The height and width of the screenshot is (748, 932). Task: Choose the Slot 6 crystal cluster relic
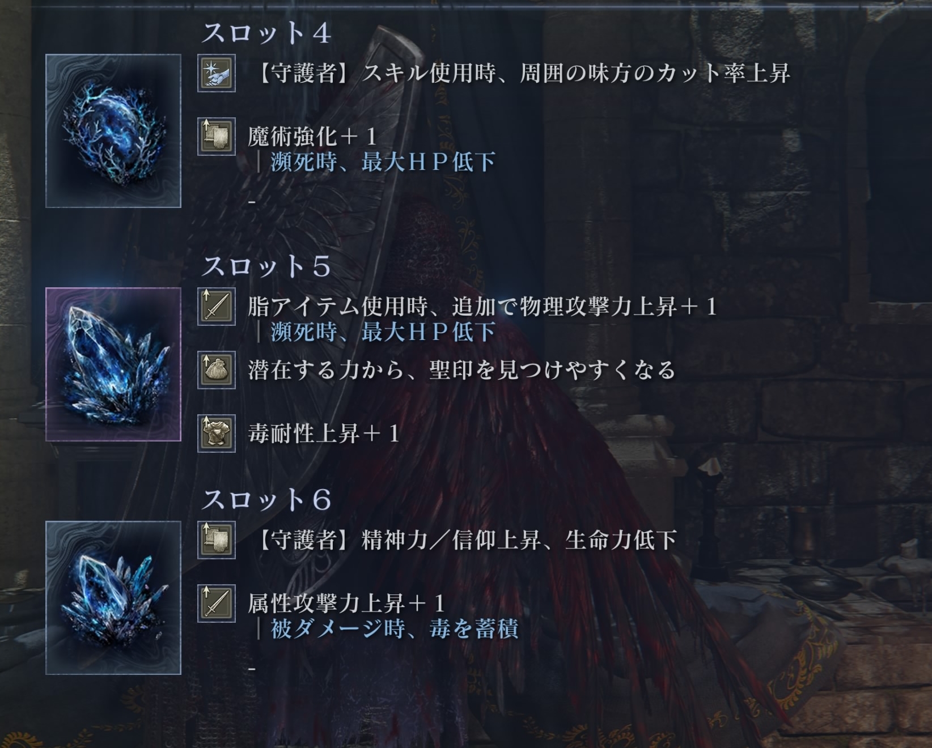click(113, 598)
